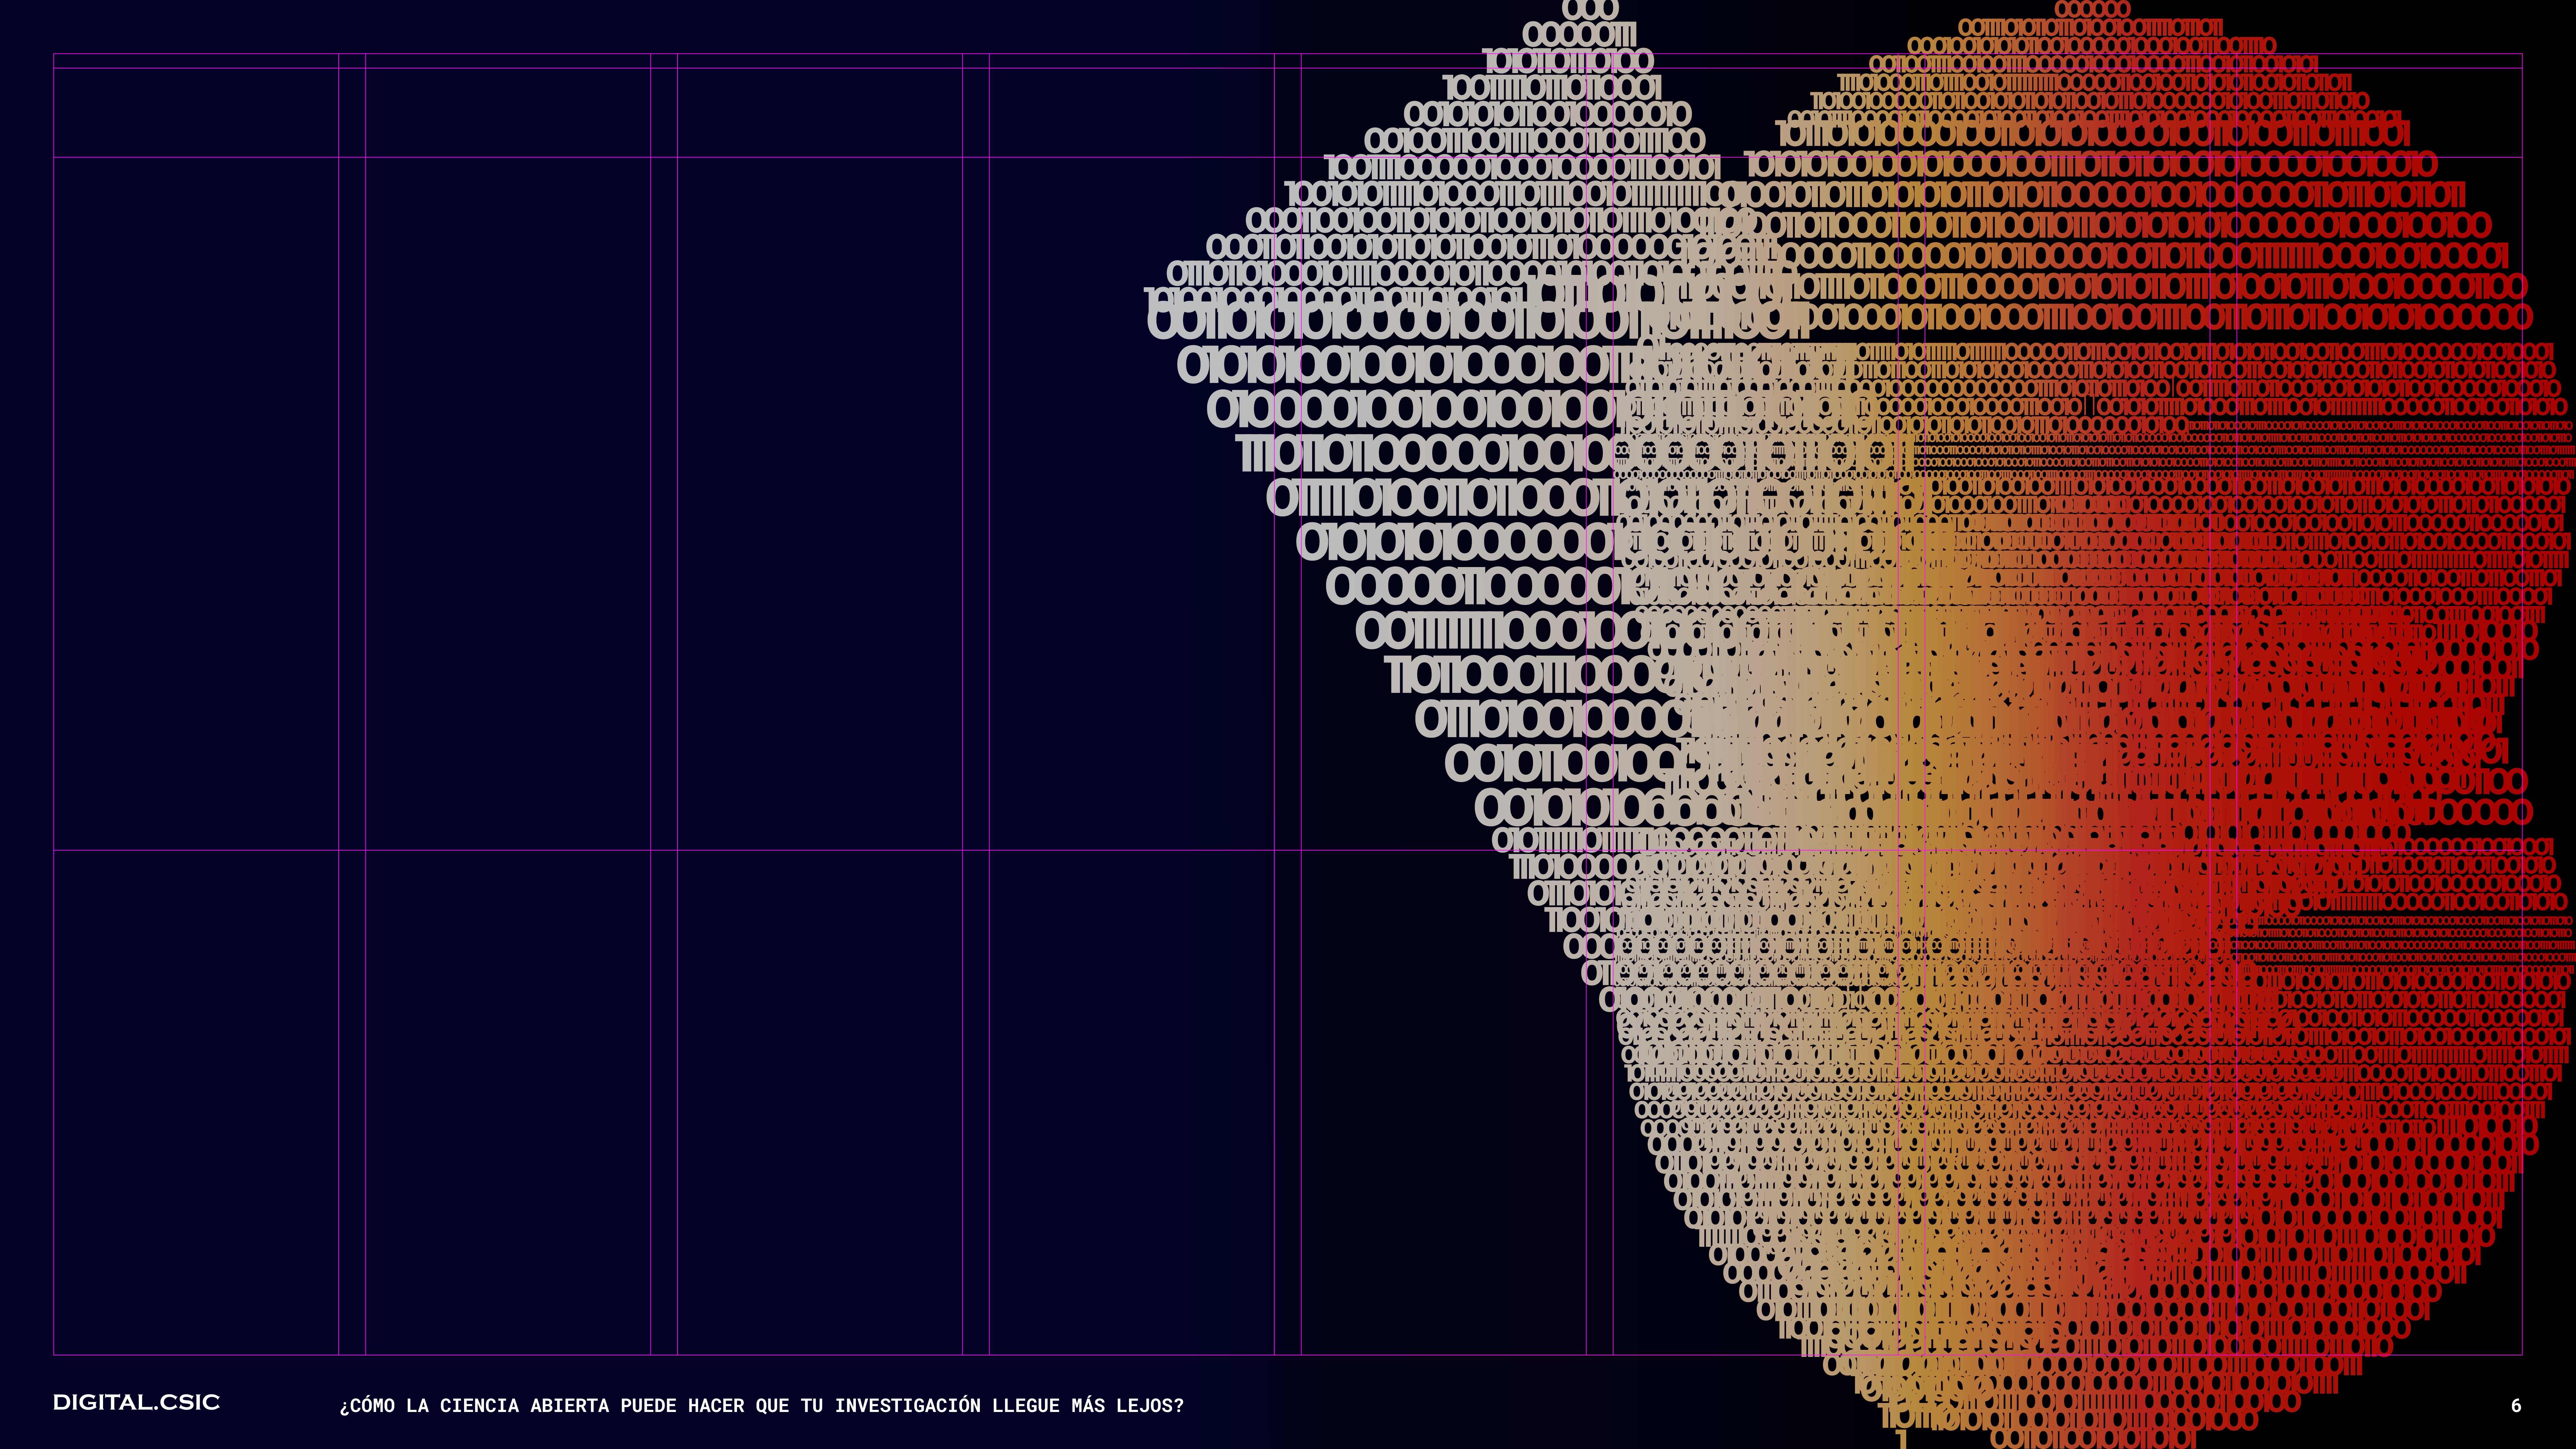Click the first column's bottom grid cell
The width and height of the screenshot is (2576, 1449).
tap(196, 1102)
